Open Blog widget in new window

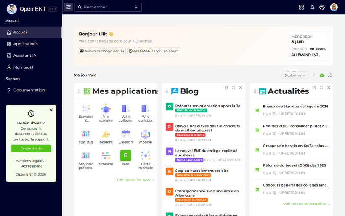226,88
